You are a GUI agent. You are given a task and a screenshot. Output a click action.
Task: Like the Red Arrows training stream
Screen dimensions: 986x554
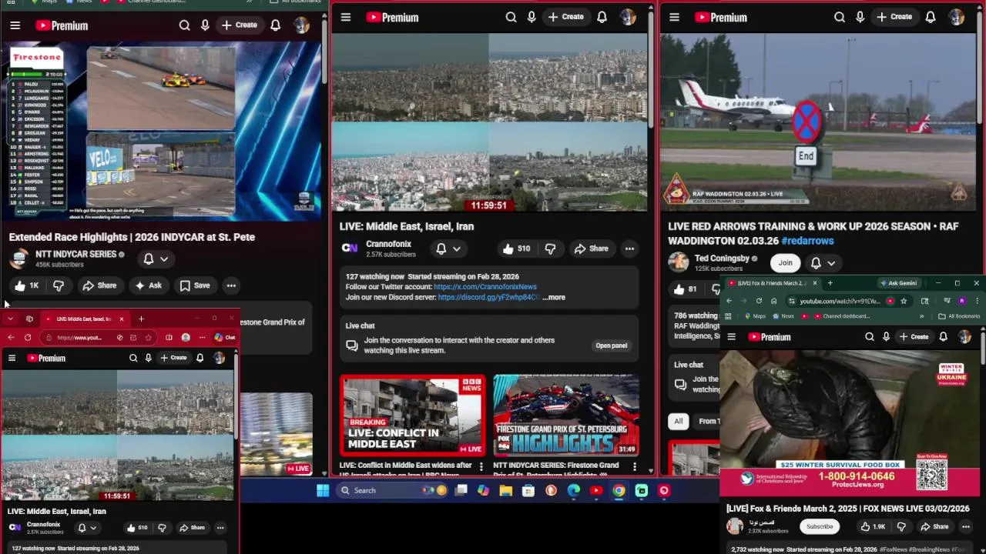(x=684, y=289)
